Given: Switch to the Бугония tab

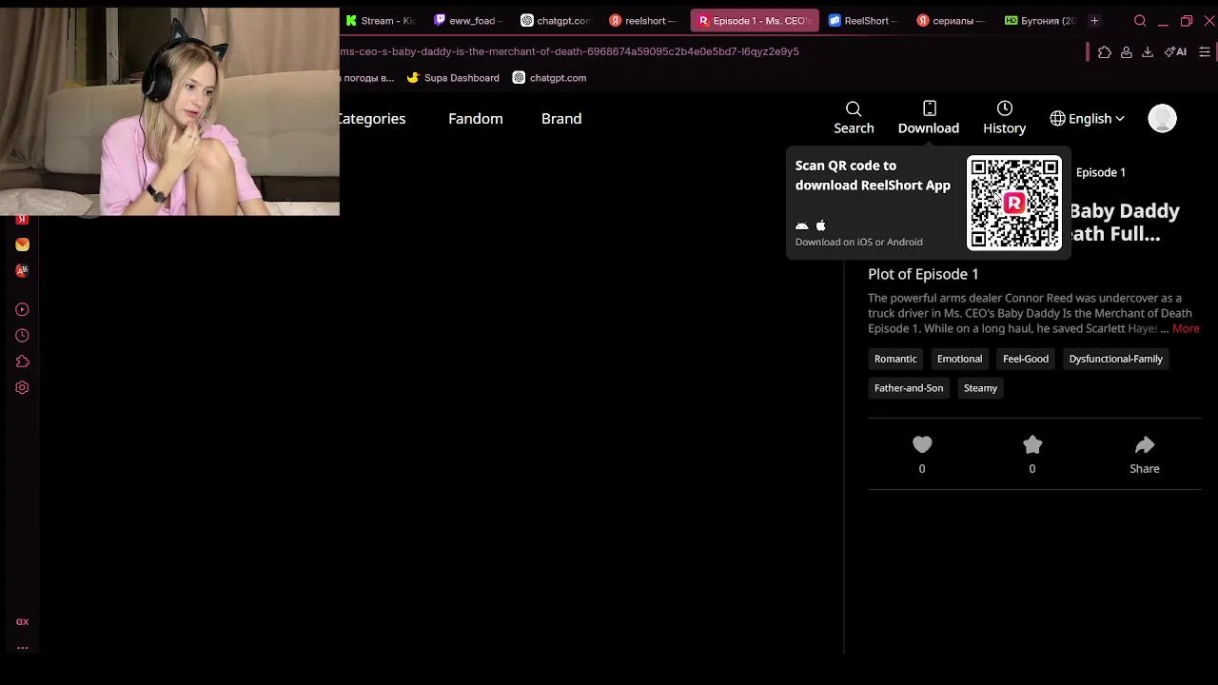Looking at the screenshot, I should pyautogui.click(x=1040, y=21).
